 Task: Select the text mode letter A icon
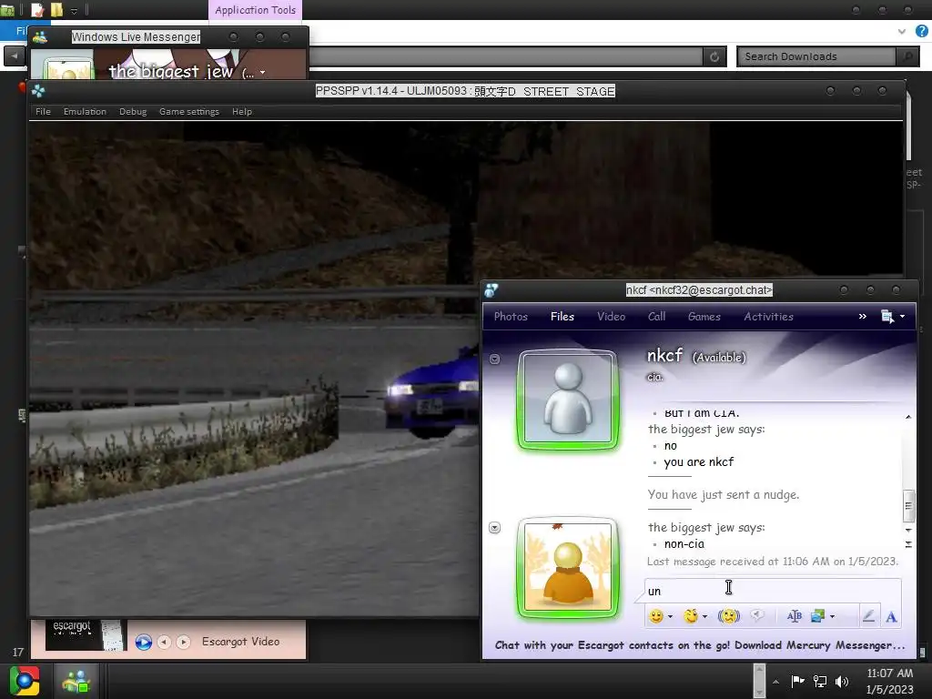click(891, 617)
